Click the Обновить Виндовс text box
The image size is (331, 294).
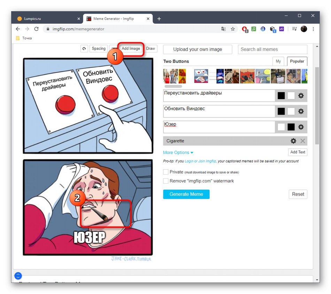click(219, 111)
